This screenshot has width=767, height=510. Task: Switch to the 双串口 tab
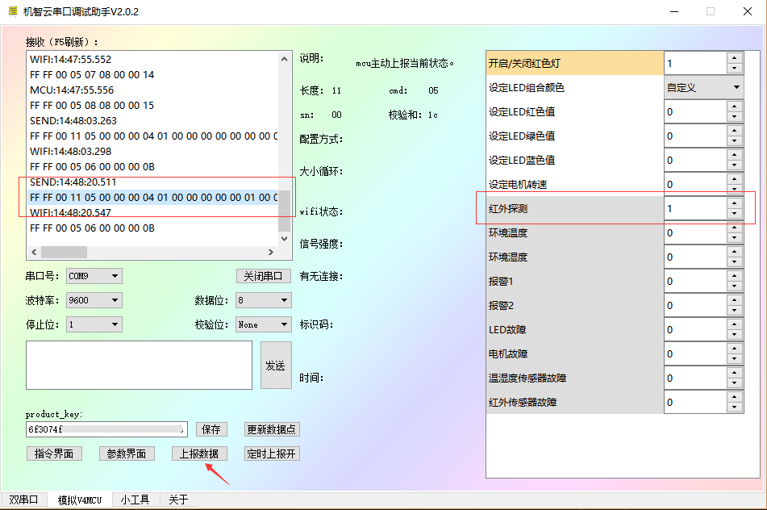tap(23, 500)
